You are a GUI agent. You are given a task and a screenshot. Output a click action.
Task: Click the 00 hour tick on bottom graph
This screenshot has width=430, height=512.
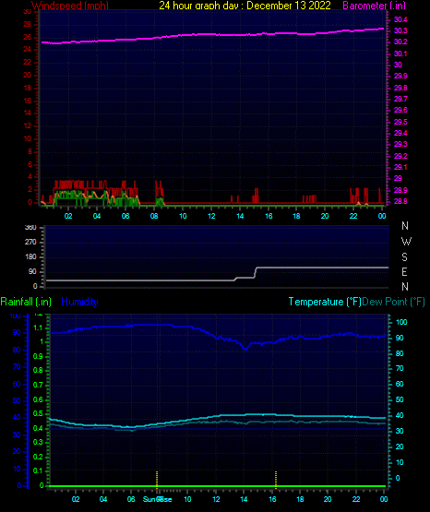click(x=384, y=499)
